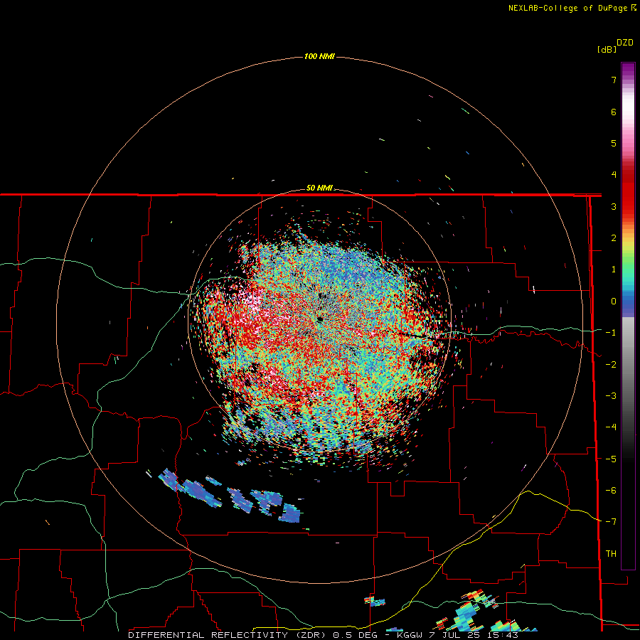
Task: Click the positive 2 value on color scale
Action: [614, 238]
